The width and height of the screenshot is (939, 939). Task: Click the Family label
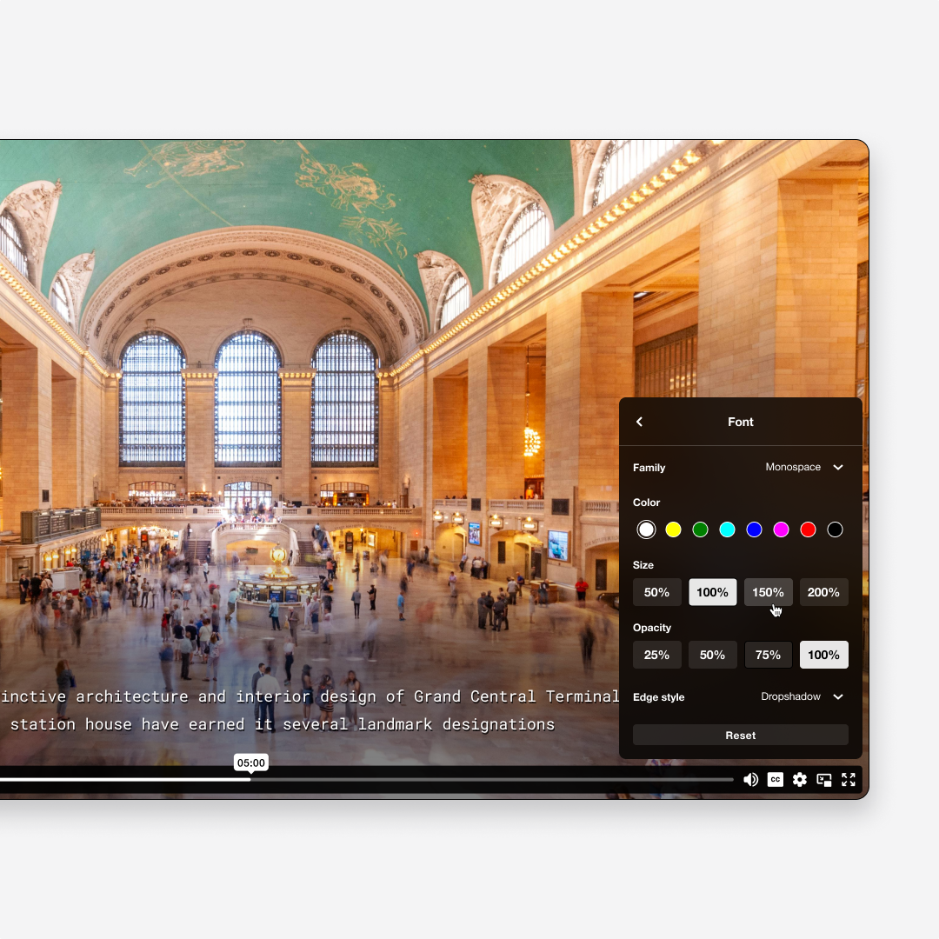(649, 468)
